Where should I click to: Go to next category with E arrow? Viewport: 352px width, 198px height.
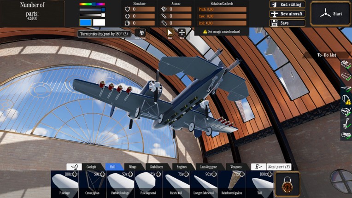[x=258, y=167]
